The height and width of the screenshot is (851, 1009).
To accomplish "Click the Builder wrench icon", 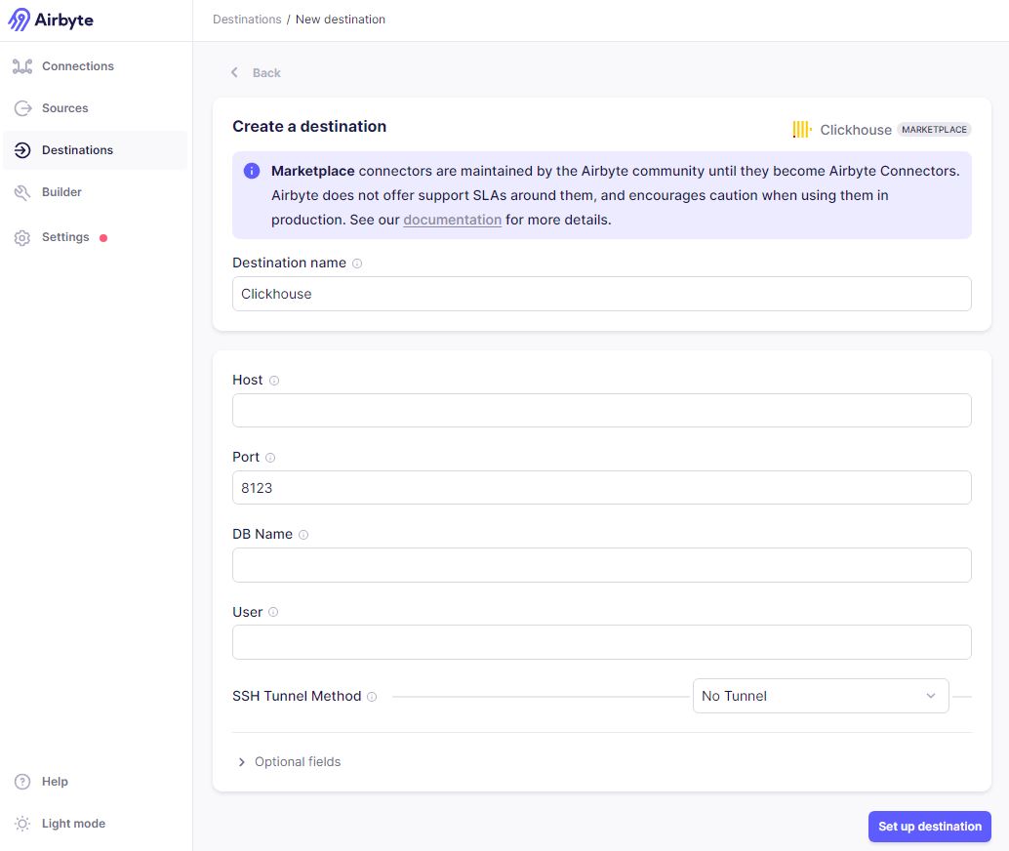I will coord(22,192).
